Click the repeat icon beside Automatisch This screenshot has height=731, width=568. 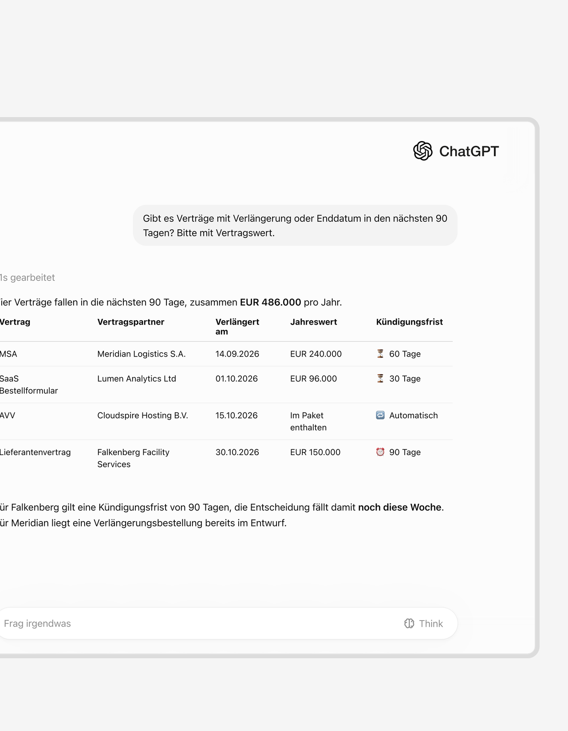(380, 415)
